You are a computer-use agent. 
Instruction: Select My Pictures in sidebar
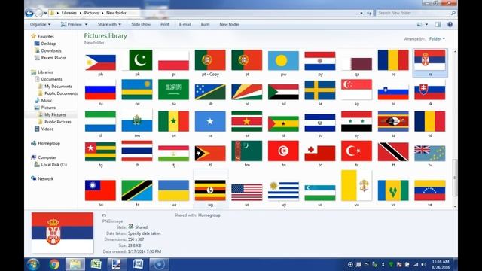(x=55, y=114)
